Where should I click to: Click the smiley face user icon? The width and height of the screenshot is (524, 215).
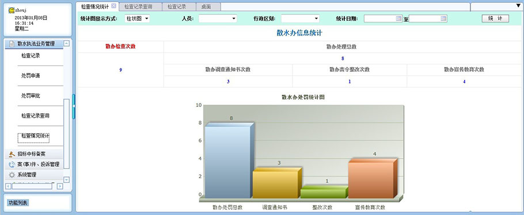[x=12, y=11]
